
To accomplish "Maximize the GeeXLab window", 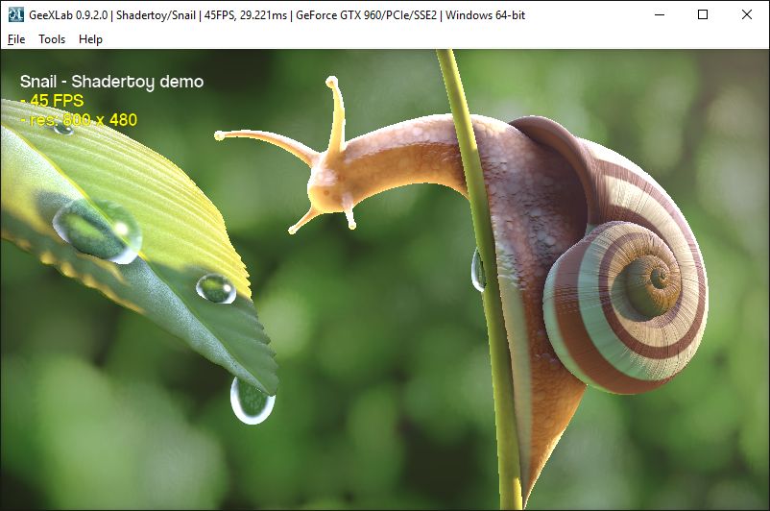I will pyautogui.click(x=703, y=14).
